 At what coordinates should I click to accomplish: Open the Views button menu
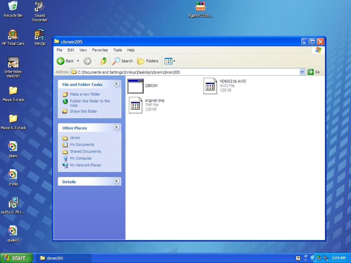(170, 61)
